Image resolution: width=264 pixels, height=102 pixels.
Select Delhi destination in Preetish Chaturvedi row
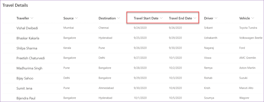pyautogui.click(x=102, y=58)
